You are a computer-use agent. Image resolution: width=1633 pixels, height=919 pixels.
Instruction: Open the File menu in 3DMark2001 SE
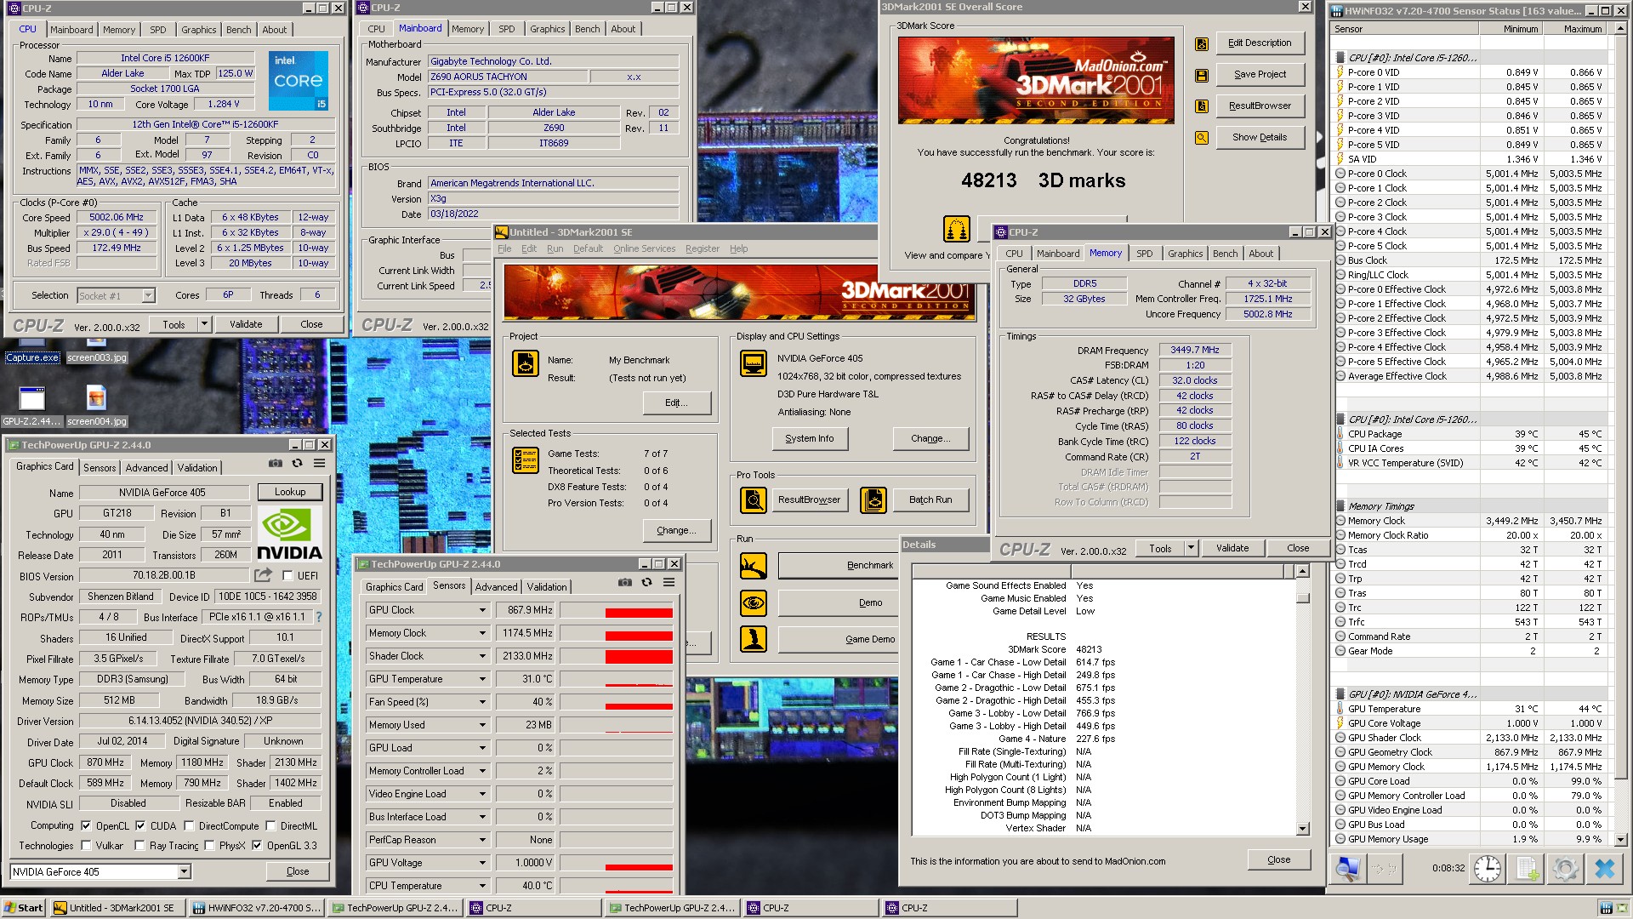[504, 248]
